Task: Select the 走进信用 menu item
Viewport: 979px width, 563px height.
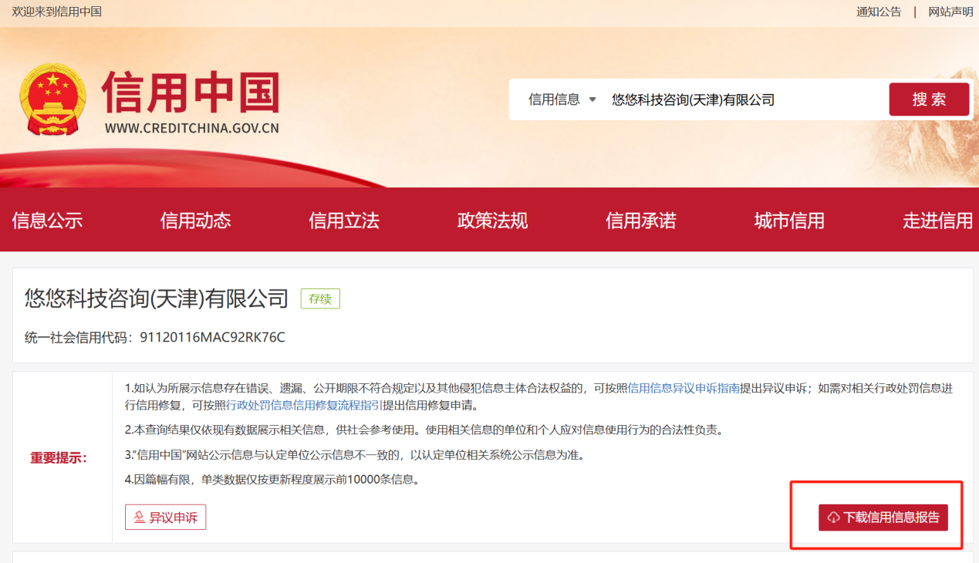Action: [937, 221]
